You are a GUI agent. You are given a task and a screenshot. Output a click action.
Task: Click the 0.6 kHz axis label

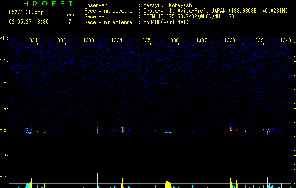pyautogui.click(x=4, y=179)
